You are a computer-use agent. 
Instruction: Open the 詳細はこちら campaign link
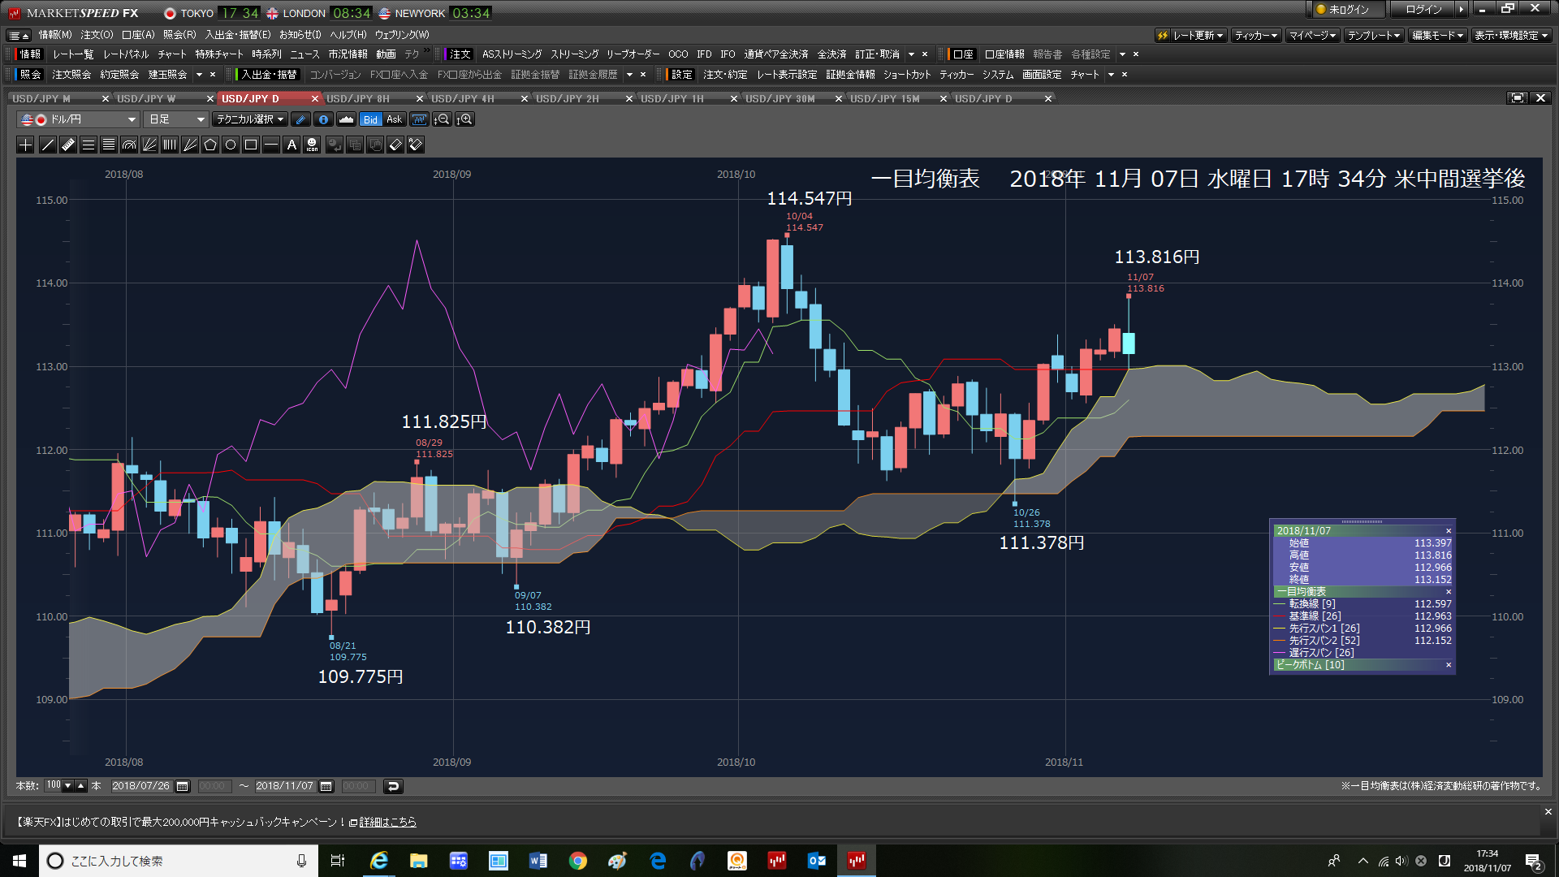click(387, 822)
